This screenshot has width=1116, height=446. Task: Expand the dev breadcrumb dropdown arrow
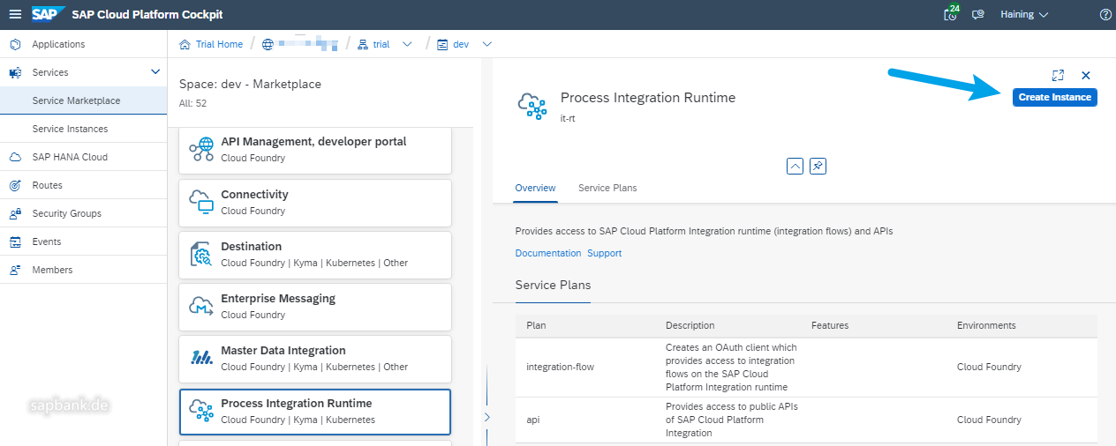(x=486, y=44)
